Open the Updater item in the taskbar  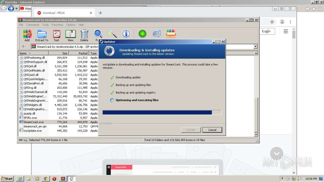[x=72, y=179]
